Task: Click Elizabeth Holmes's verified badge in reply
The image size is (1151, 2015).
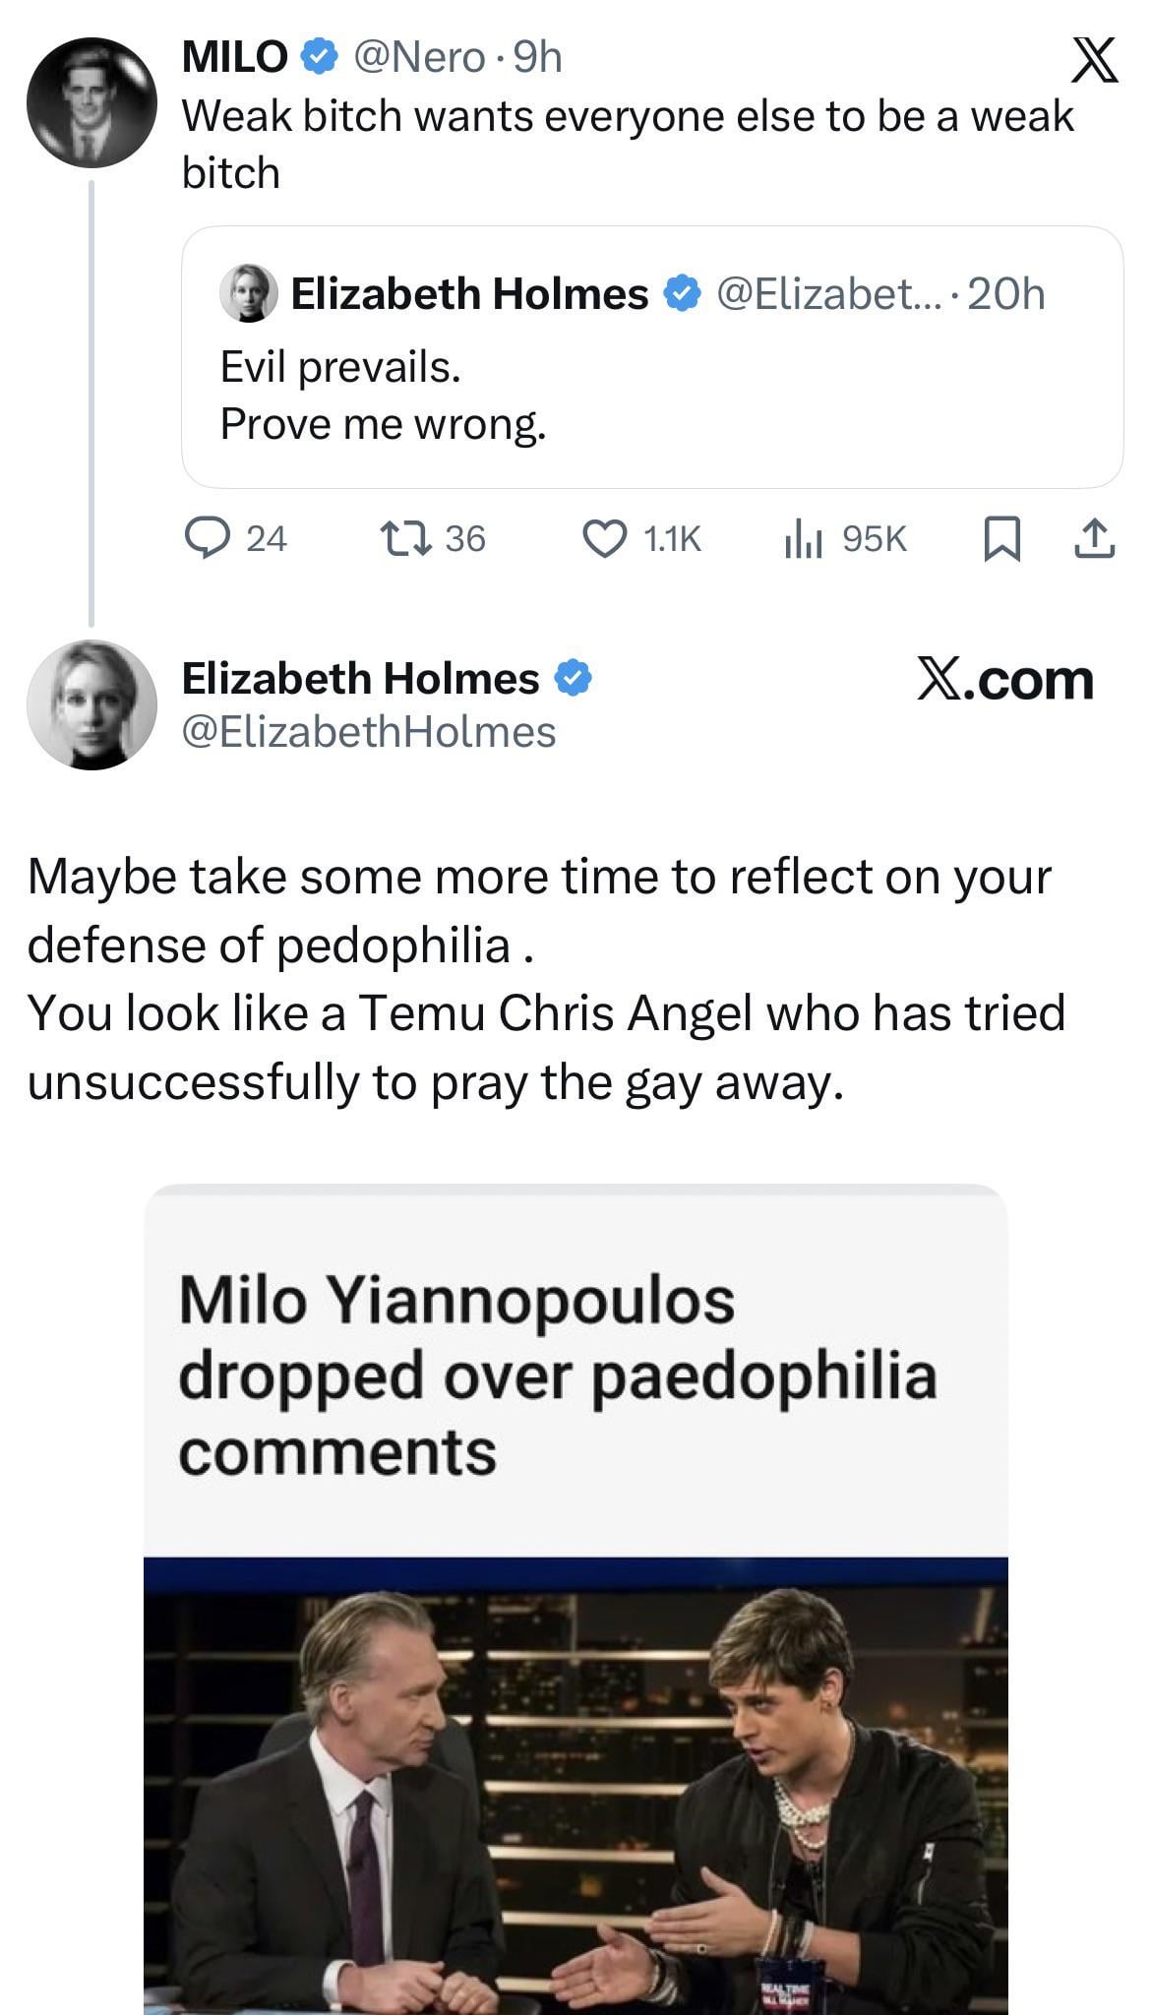Action: click(x=574, y=678)
